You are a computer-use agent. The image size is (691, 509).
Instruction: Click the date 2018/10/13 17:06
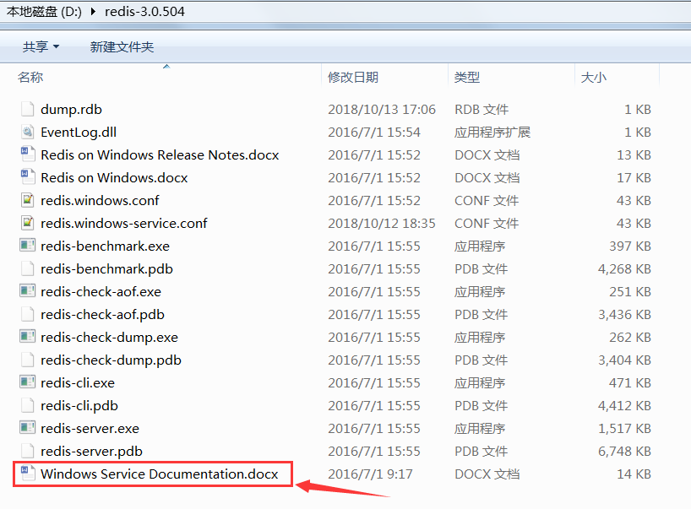pos(382,109)
